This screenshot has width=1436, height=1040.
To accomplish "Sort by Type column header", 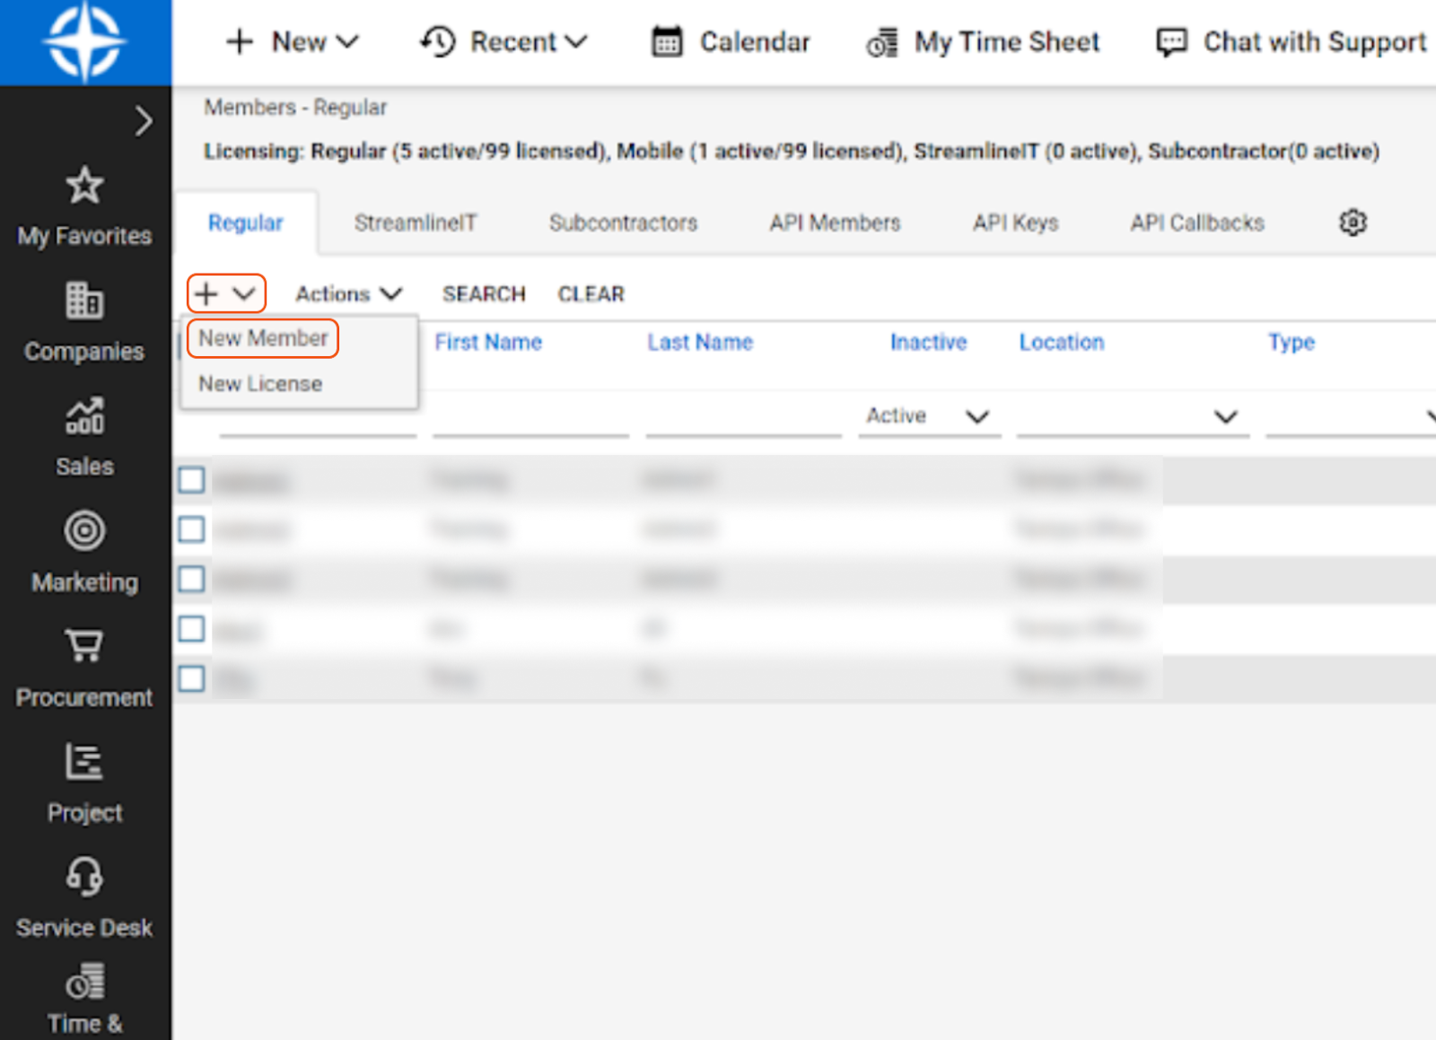I will 1292,342.
